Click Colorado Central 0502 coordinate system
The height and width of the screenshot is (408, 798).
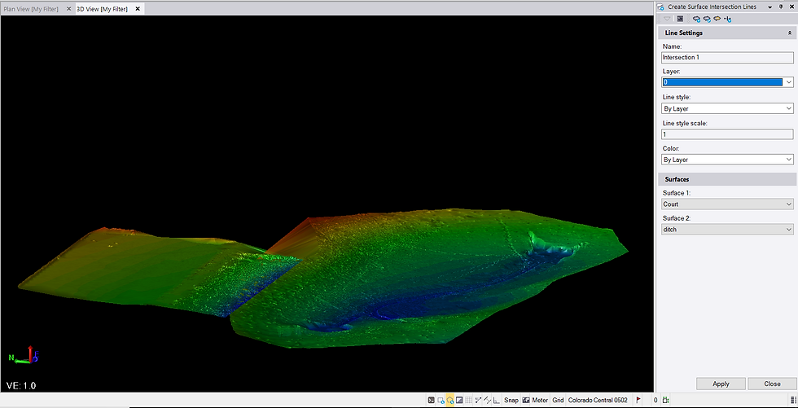(x=598, y=401)
